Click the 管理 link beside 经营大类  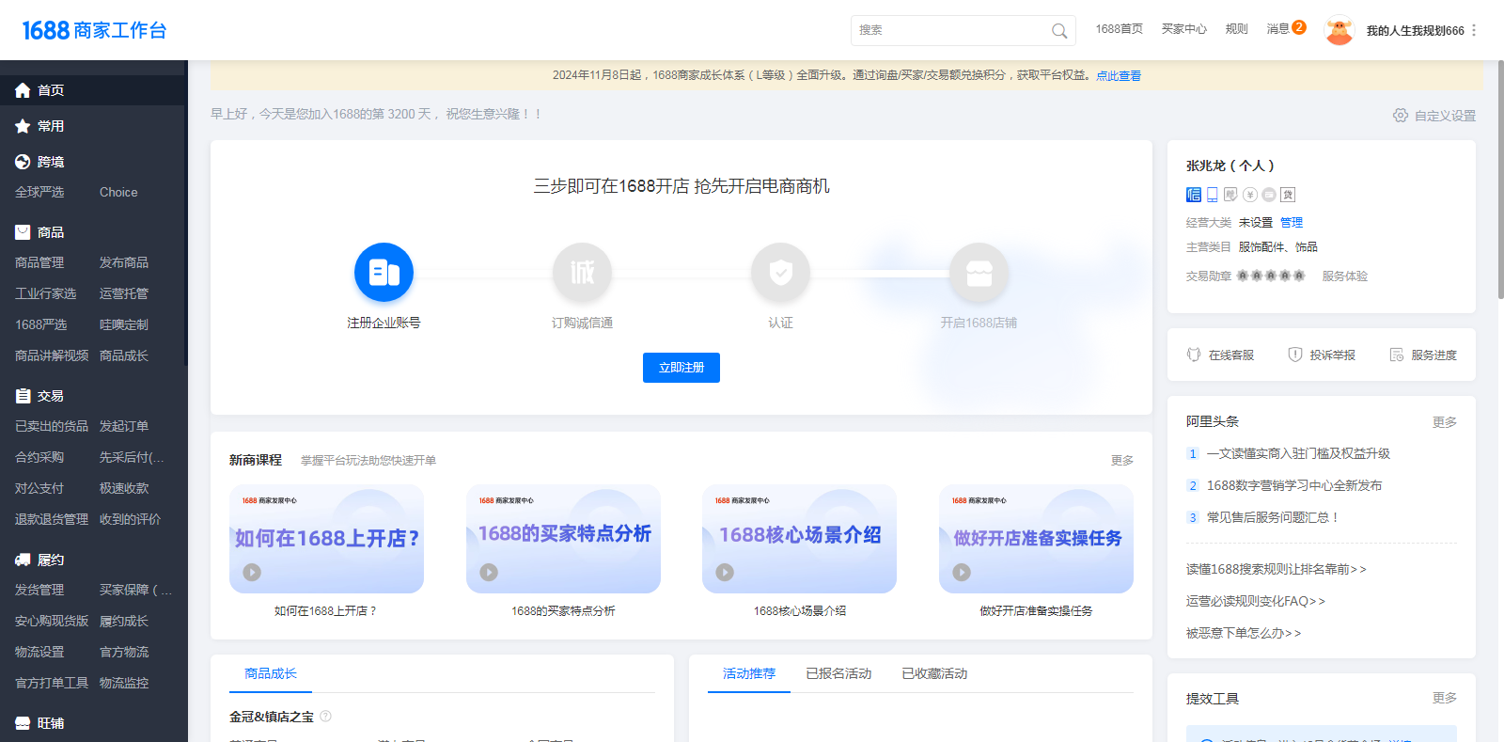pos(1292,222)
